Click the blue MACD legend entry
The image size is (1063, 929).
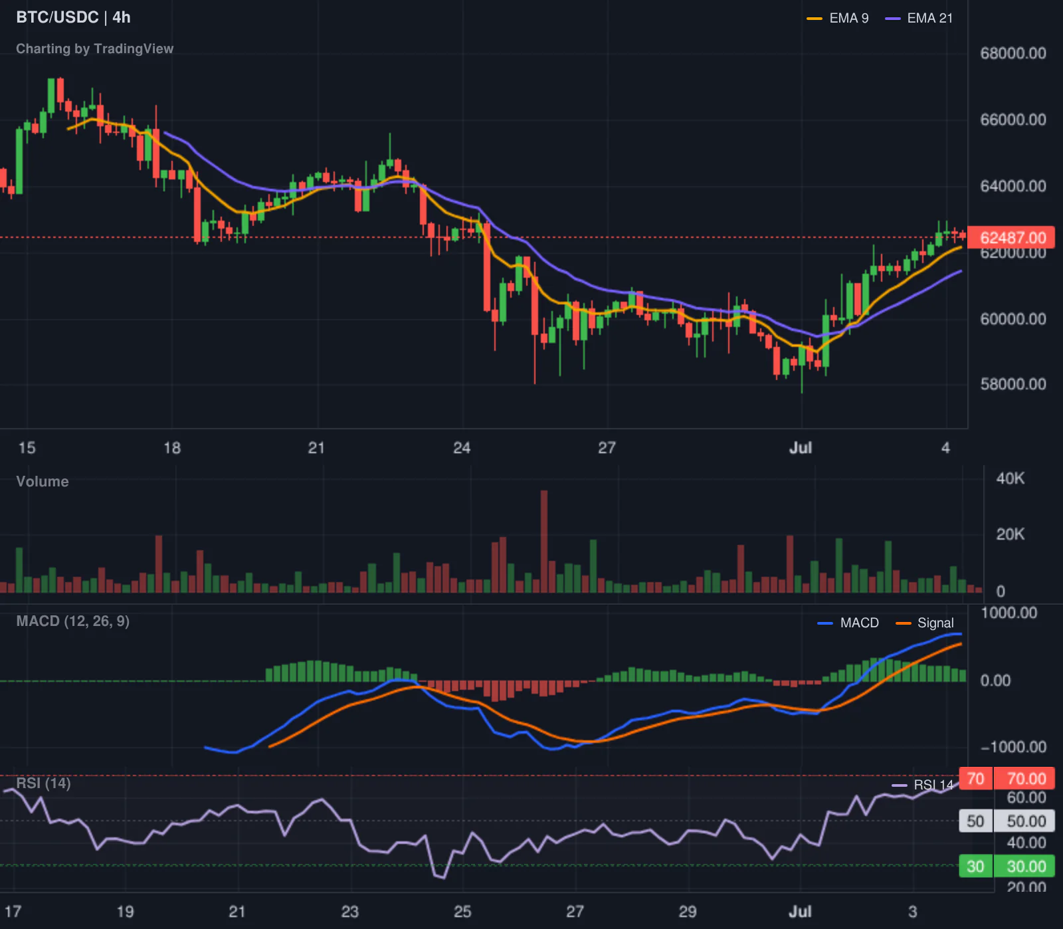pyautogui.click(x=848, y=623)
